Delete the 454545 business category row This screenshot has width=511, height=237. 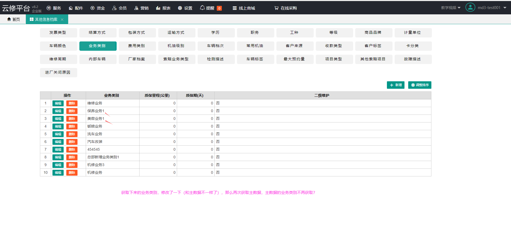click(x=72, y=150)
